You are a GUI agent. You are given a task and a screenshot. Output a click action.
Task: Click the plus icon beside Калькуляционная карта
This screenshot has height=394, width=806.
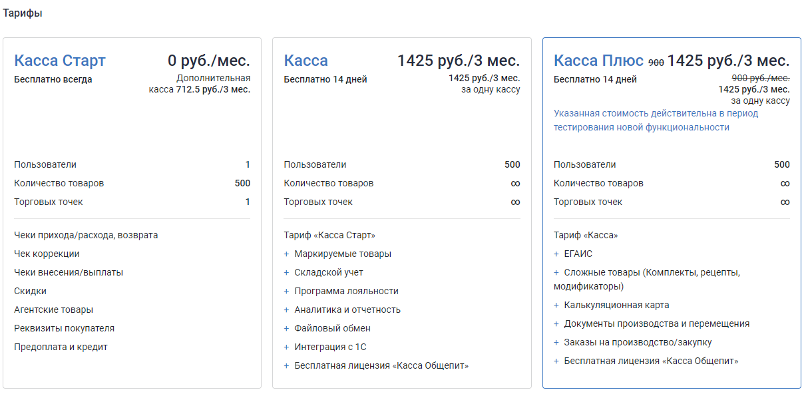point(556,305)
